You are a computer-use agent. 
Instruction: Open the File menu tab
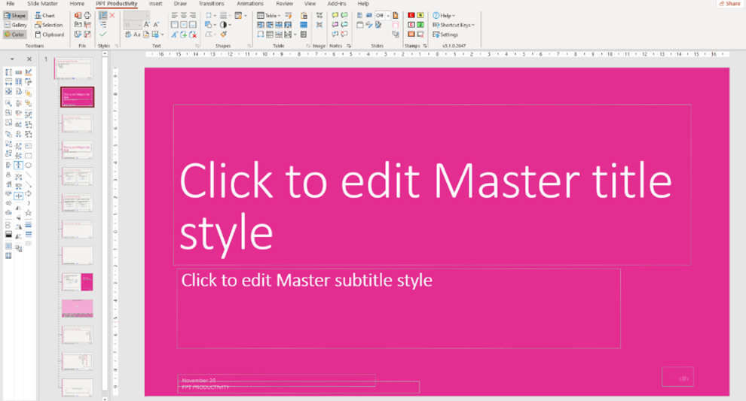click(x=11, y=3)
